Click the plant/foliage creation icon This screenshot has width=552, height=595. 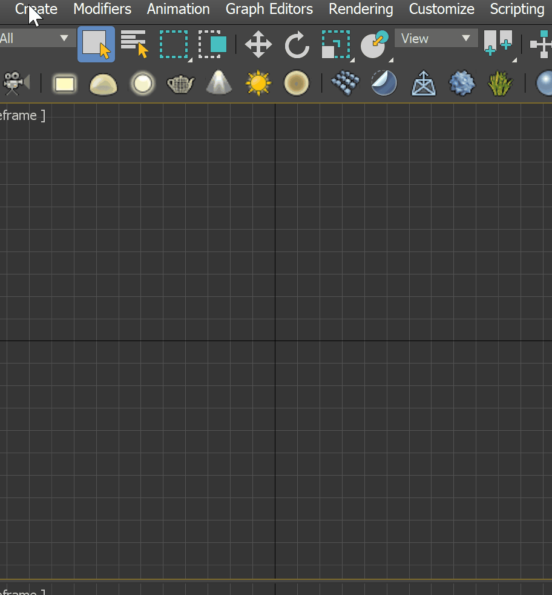501,83
